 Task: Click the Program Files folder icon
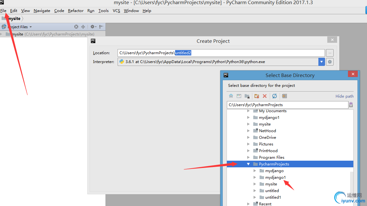click(255, 158)
